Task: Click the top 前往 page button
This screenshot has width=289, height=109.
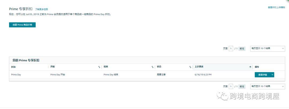Action: coord(242,49)
